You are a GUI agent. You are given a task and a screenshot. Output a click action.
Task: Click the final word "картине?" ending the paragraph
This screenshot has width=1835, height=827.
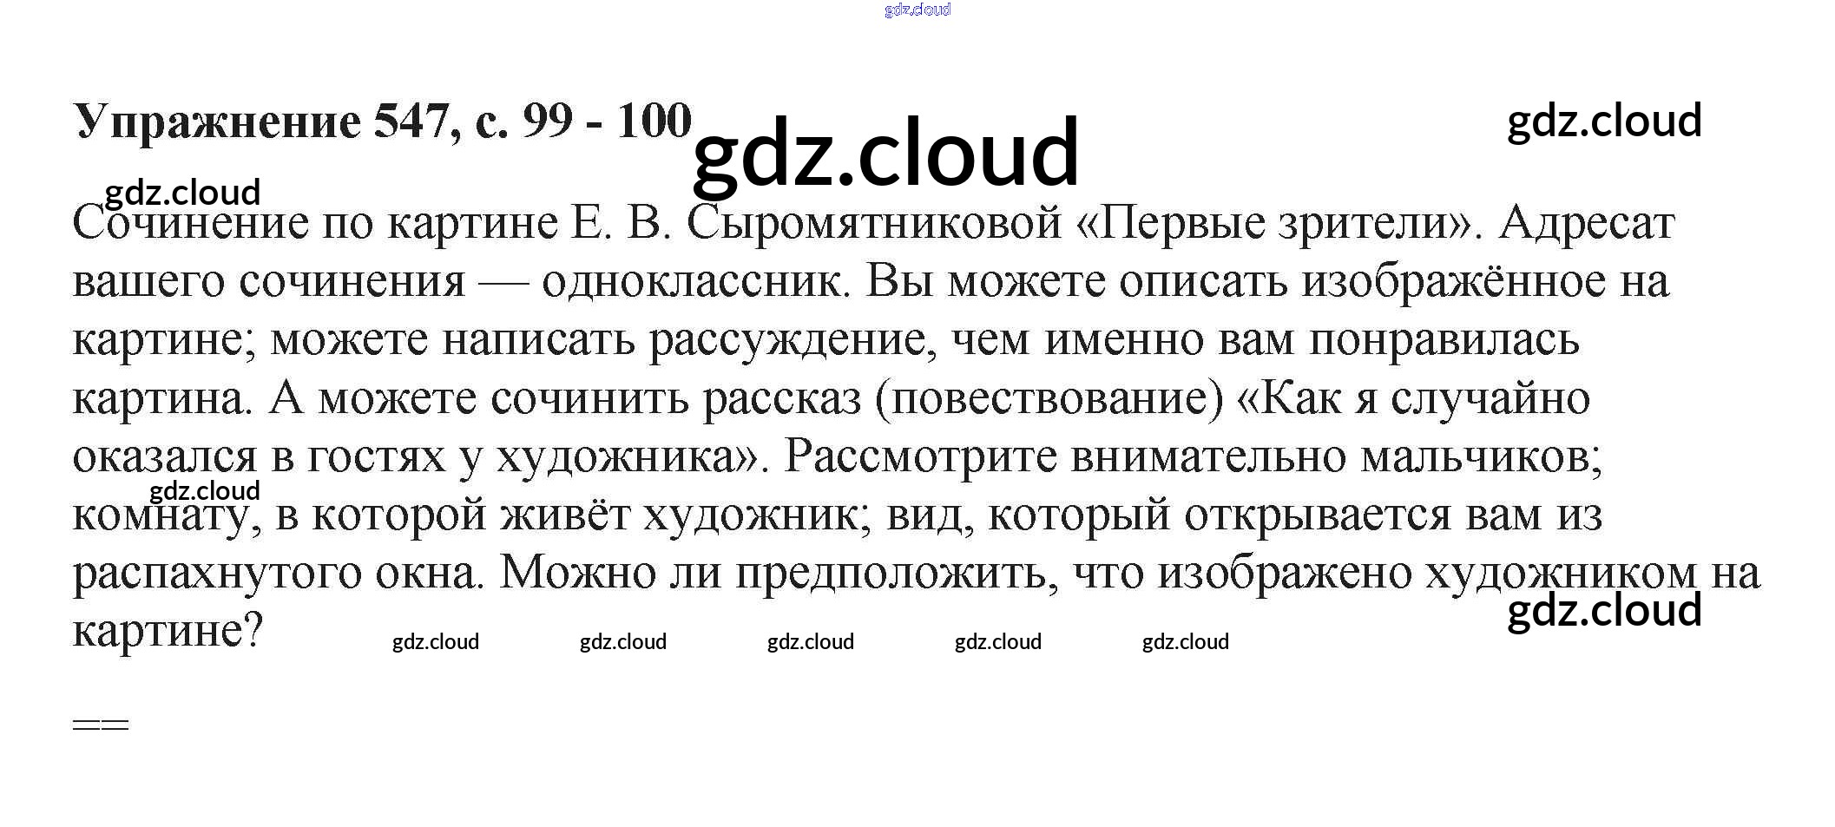click(x=168, y=631)
